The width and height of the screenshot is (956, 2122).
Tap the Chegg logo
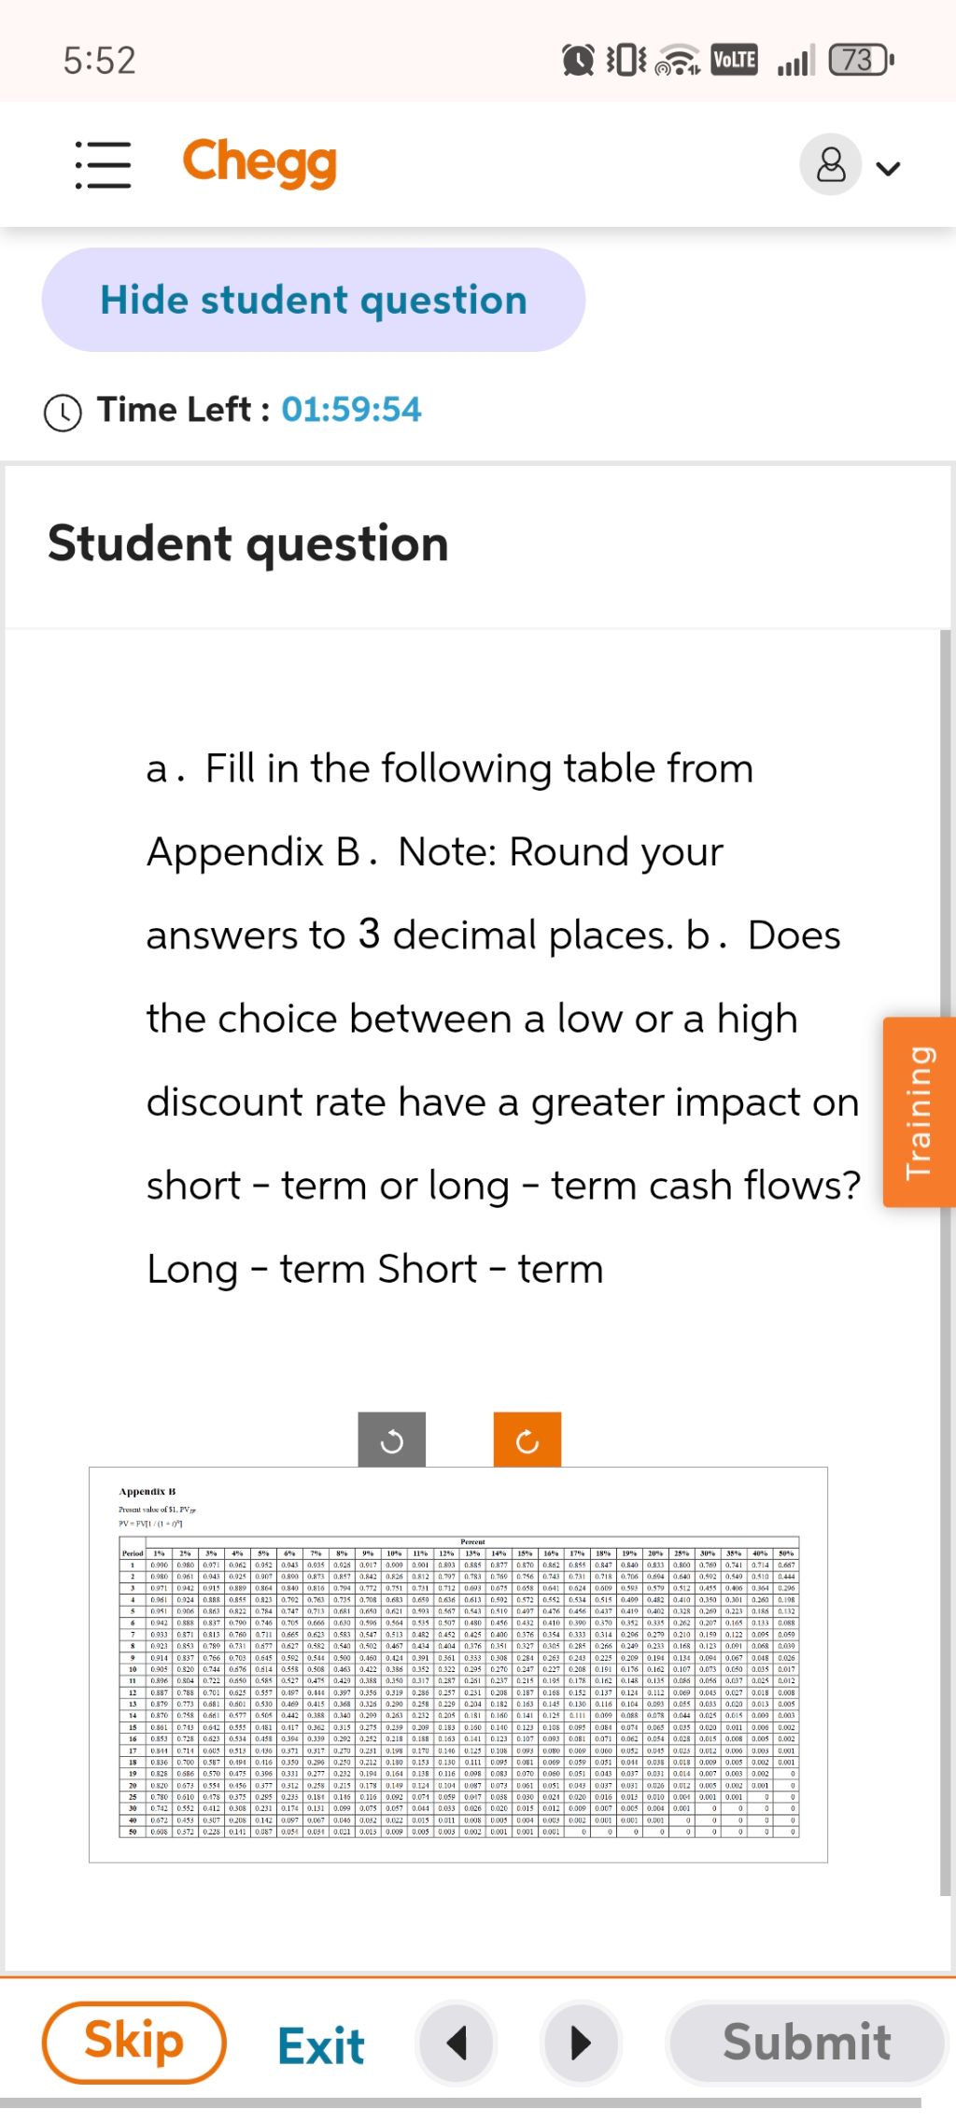[260, 162]
